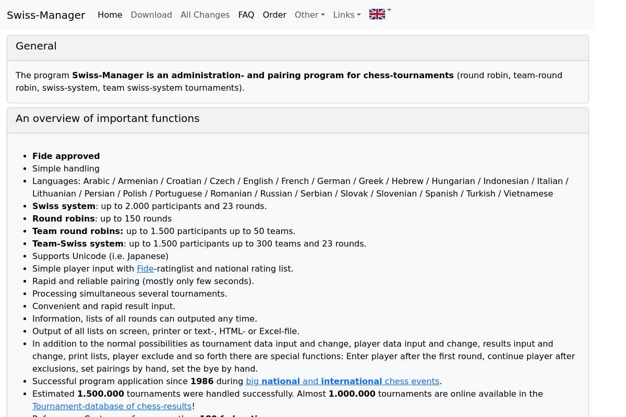Open the Swiss-Manager brand link
The image size is (626, 417).
point(46,15)
